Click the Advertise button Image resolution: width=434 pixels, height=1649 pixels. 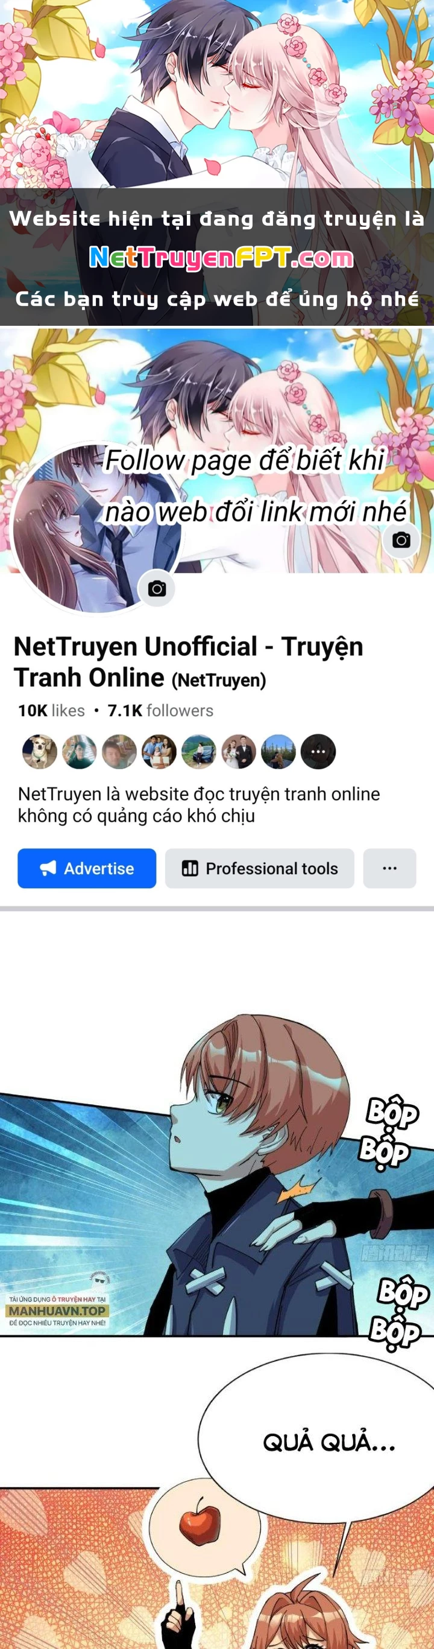coord(87,868)
